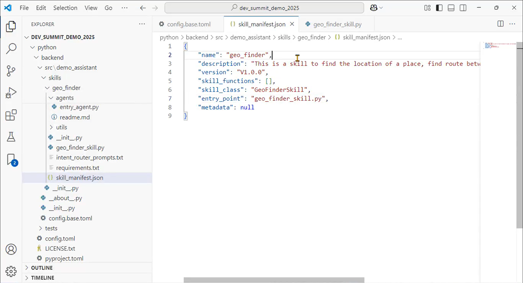The width and height of the screenshot is (523, 283).
Task: Open the Testing view with the beaker icon
Action: pyautogui.click(x=11, y=137)
